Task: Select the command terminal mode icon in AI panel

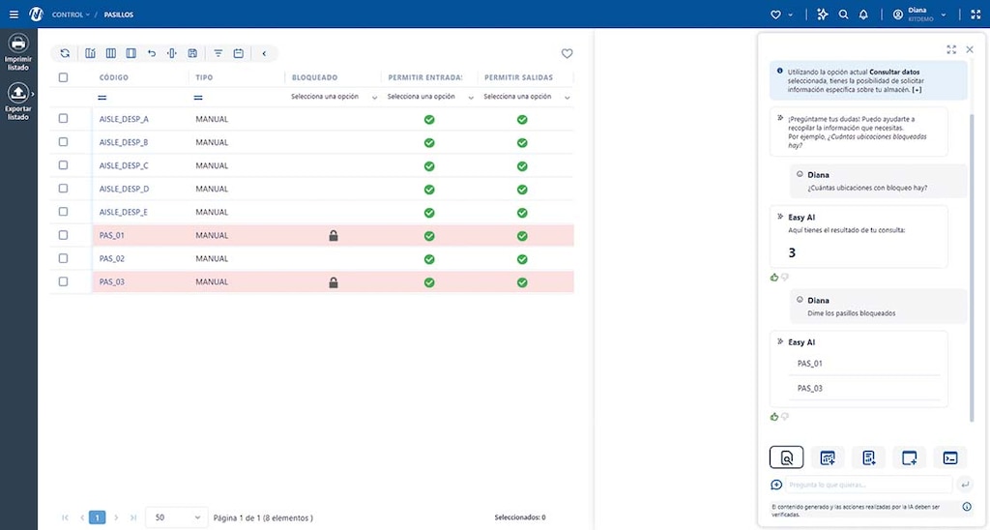Action: tap(950, 457)
